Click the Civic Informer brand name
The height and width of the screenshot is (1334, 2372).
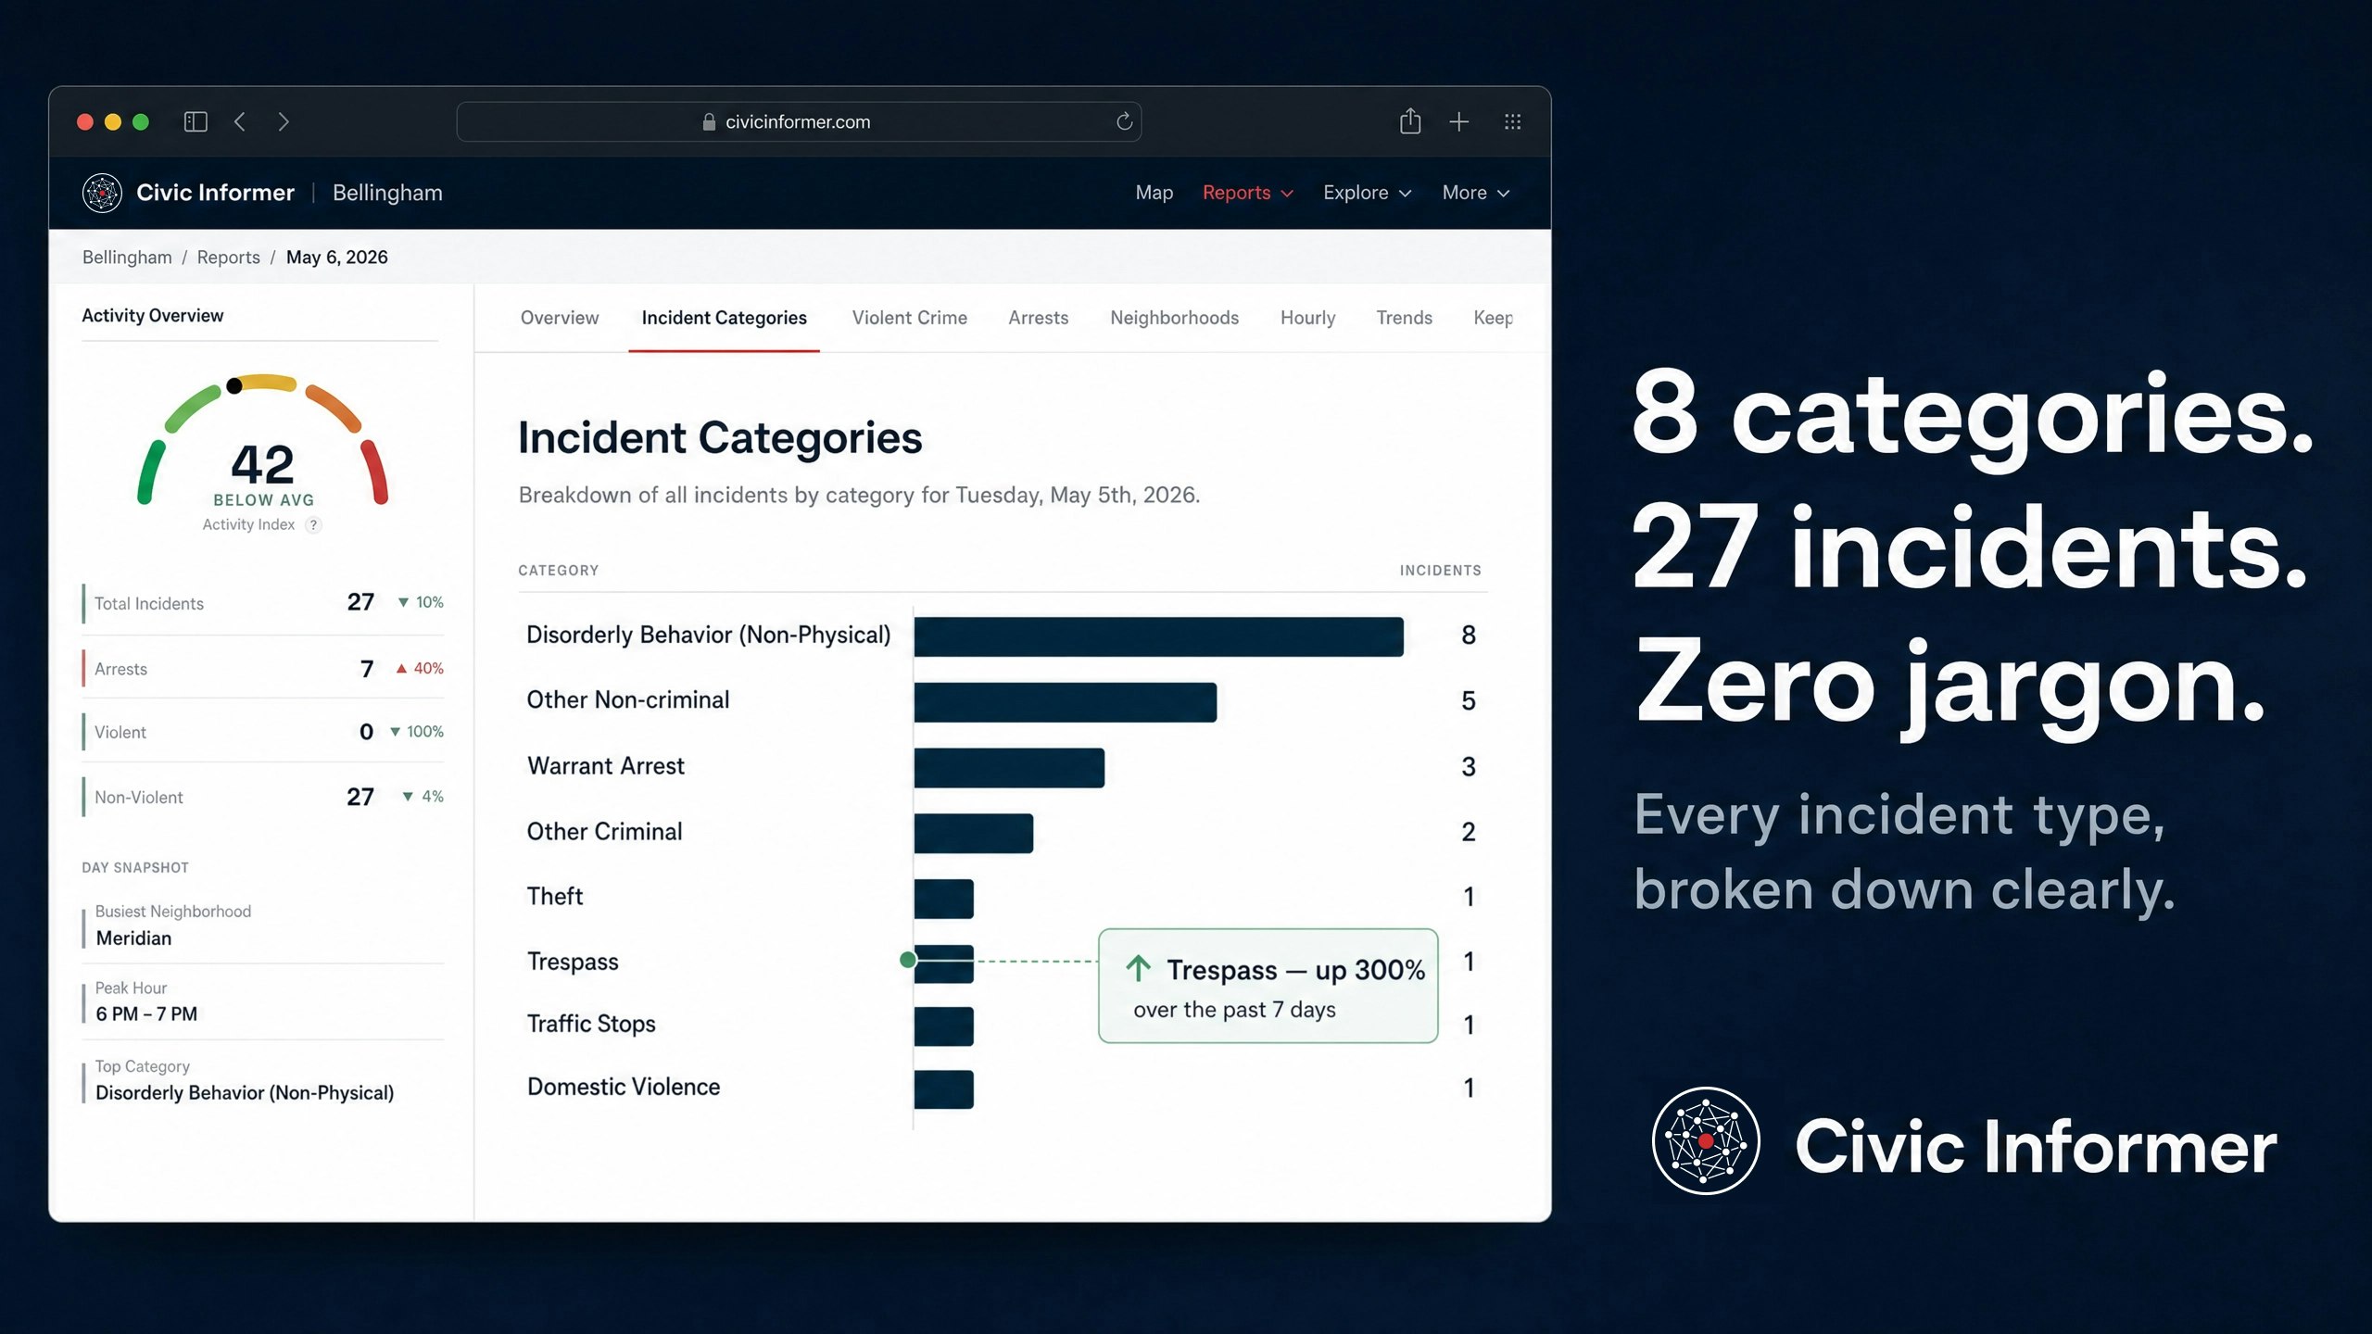[215, 193]
